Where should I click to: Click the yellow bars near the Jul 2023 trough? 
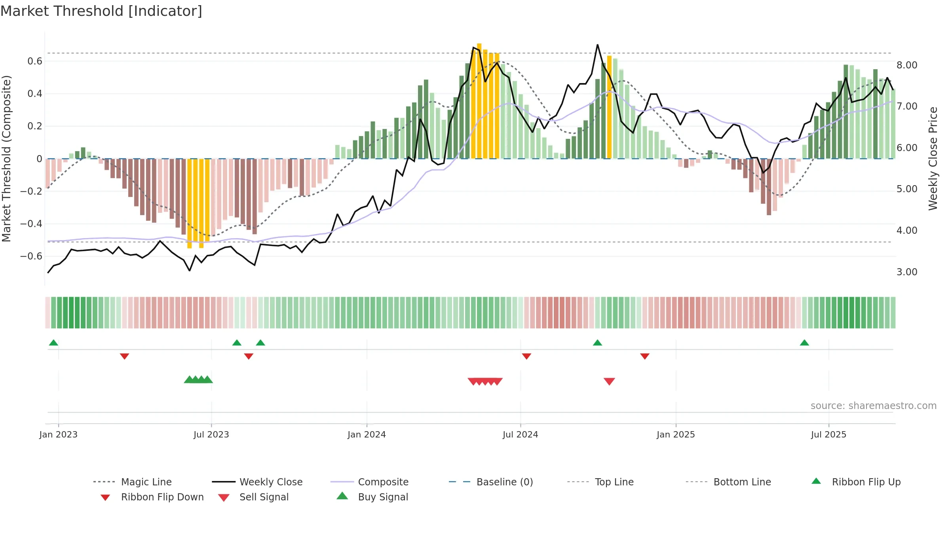[x=198, y=203]
